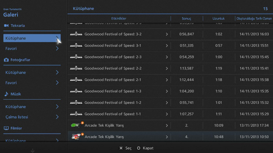Sort by Sonuç column header
This screenshot has height=153, width=273.
tap(187, 19)
